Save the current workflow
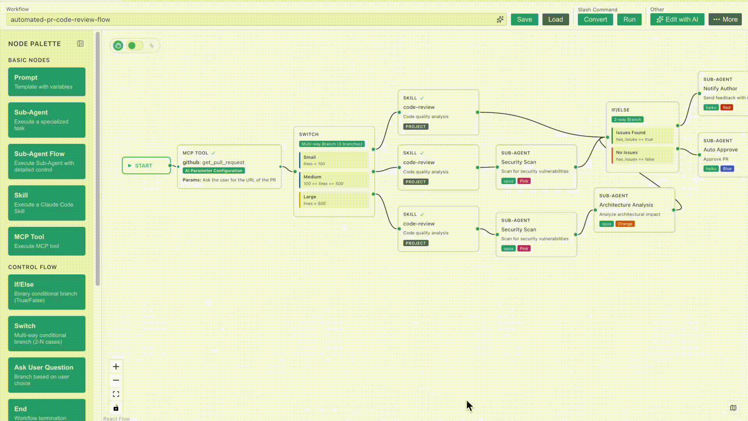The height and width of the screenshot is (421, 748). tap(524, 19)
